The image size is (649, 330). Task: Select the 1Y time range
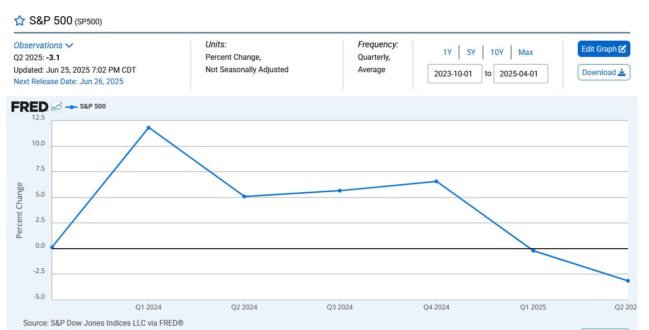click(x=447, y=52)
